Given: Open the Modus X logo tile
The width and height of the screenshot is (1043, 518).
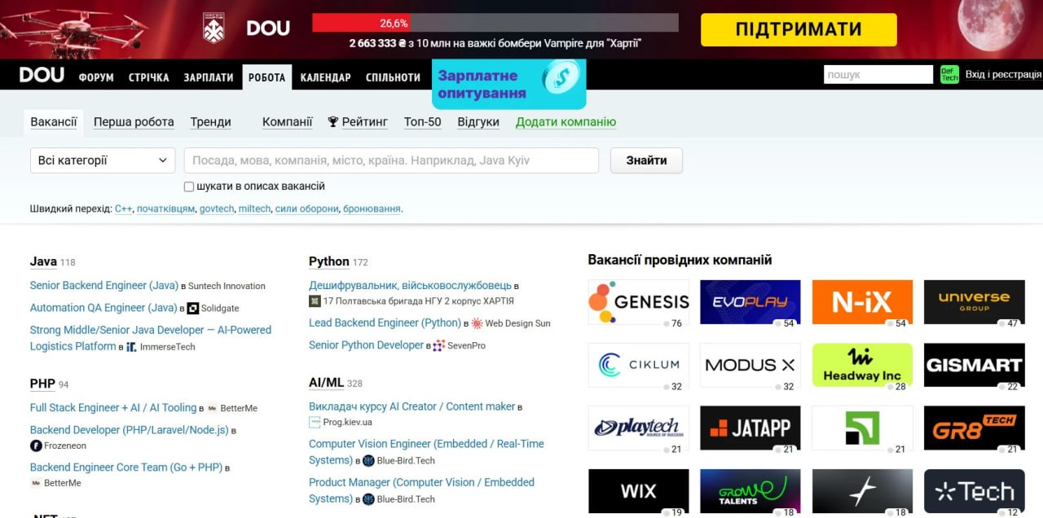Looking at the screenshot, I should (750, 365).
